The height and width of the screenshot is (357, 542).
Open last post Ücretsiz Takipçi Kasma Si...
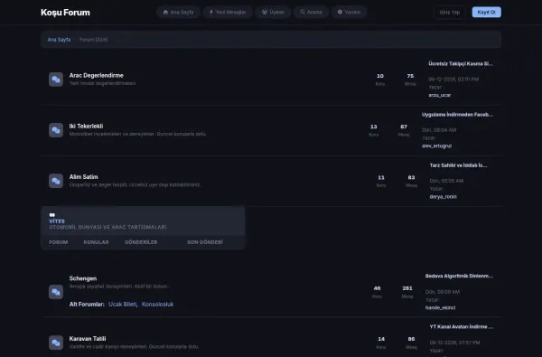461,63
